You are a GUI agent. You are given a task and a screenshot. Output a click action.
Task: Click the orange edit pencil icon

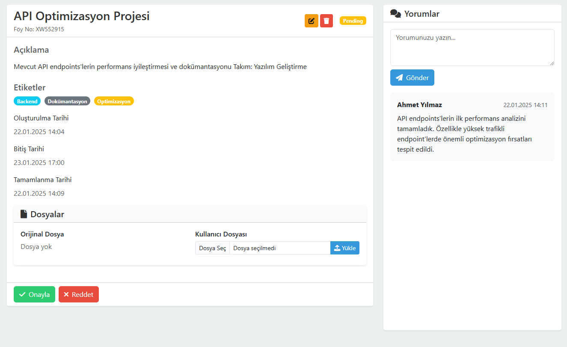tap(311, 21)
